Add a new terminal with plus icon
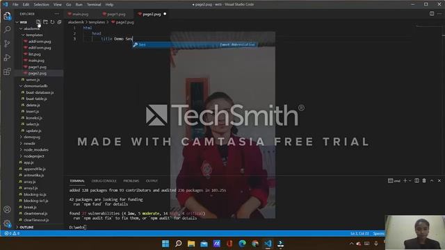445x250 pixels. point(405,181)
